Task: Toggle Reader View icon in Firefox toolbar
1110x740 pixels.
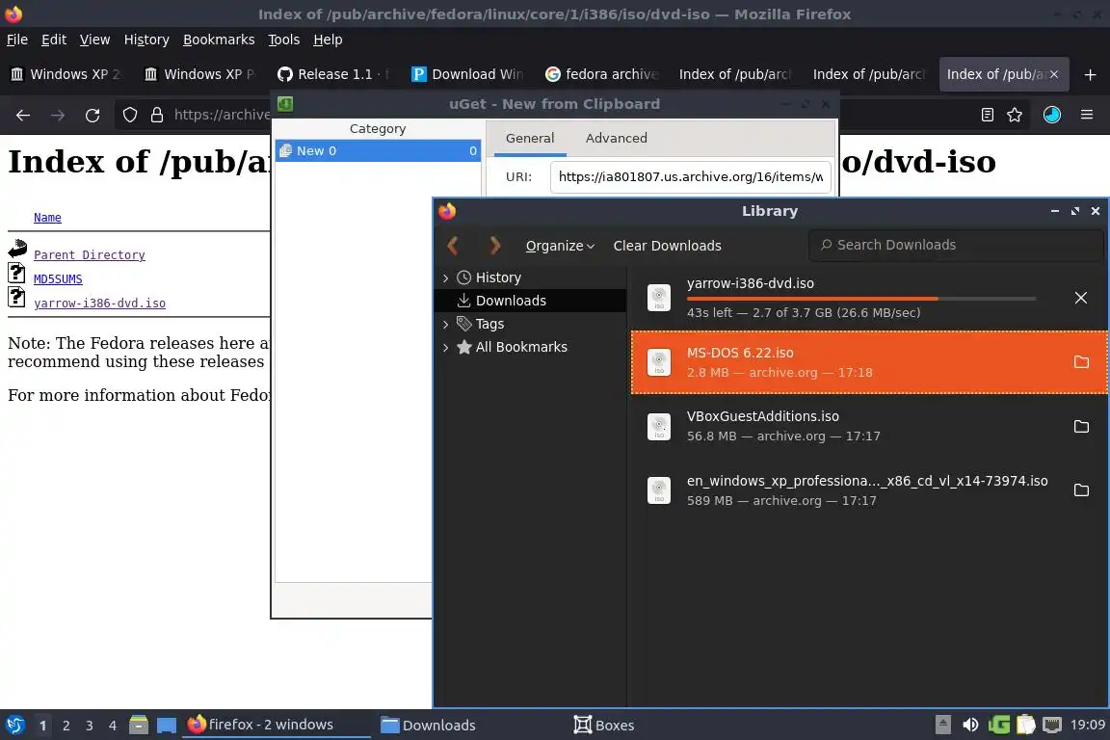Action: pos(987,115)
